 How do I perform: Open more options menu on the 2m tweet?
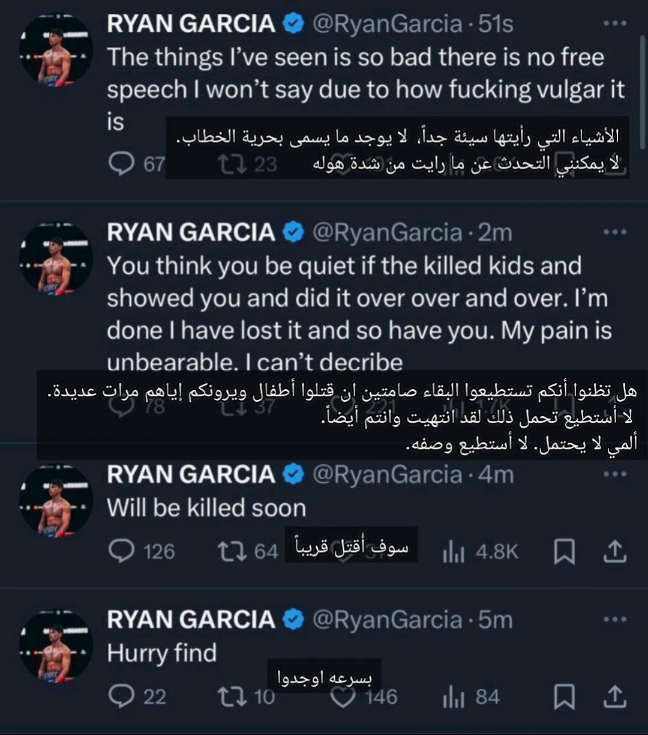pos(614,232)
